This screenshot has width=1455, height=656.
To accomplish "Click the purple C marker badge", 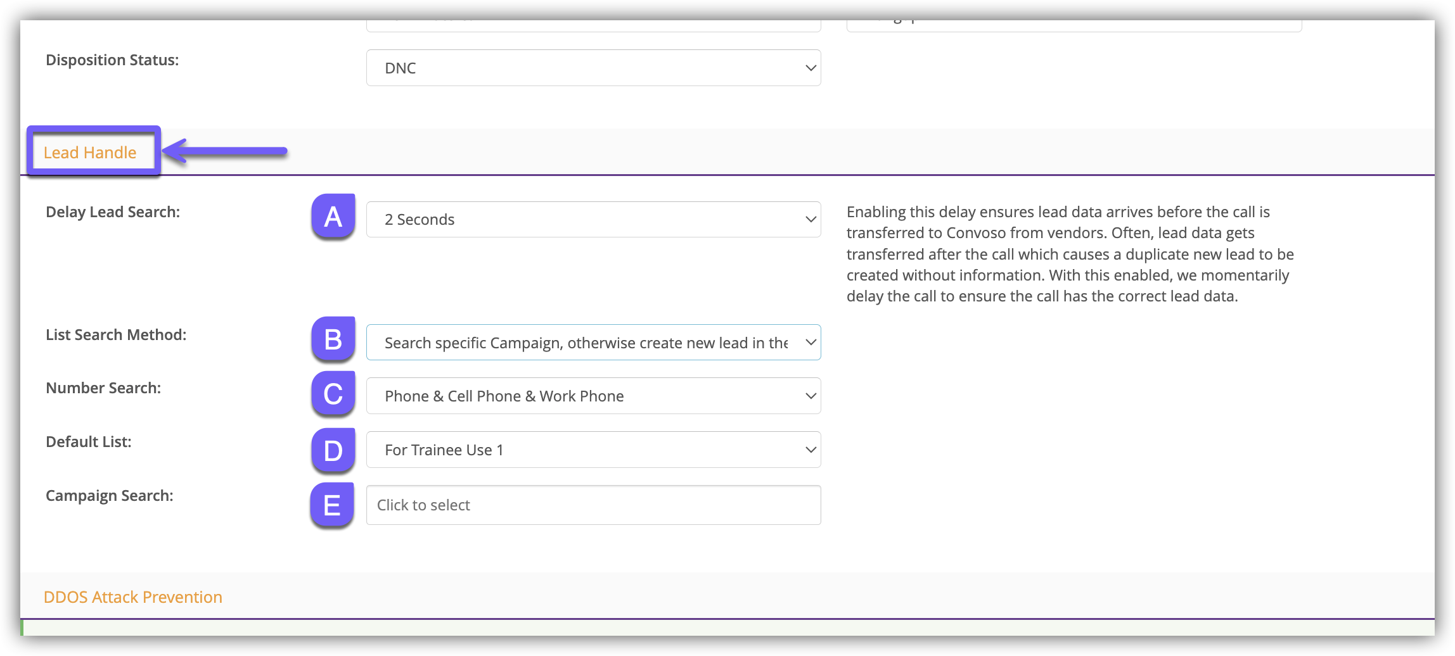I will pyautogui.click(x=333, y=394).
